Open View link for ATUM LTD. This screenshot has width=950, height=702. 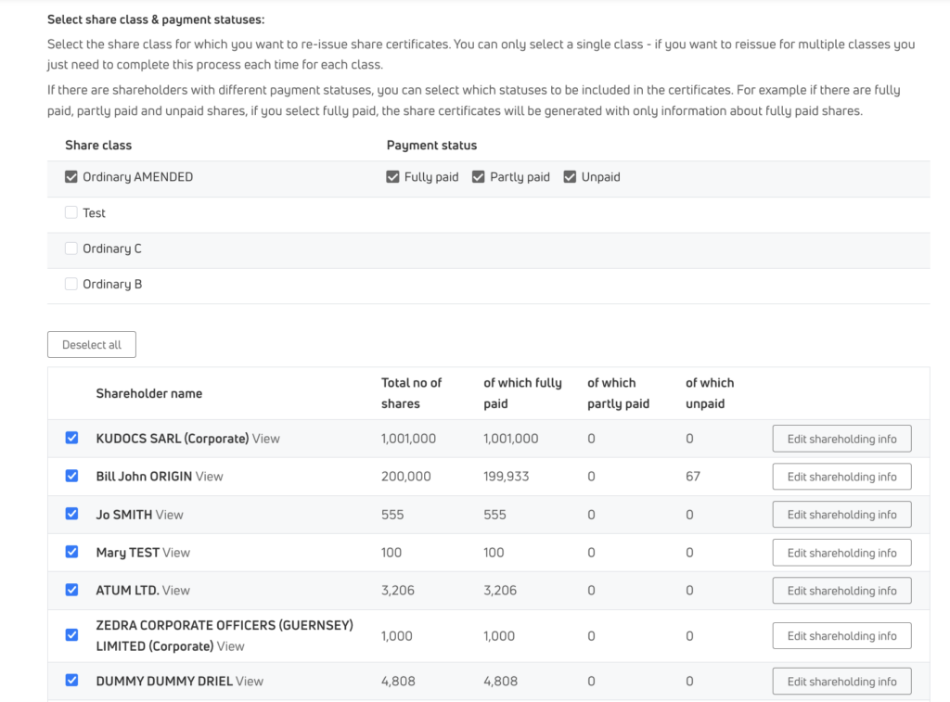click(x=175, y=591)
